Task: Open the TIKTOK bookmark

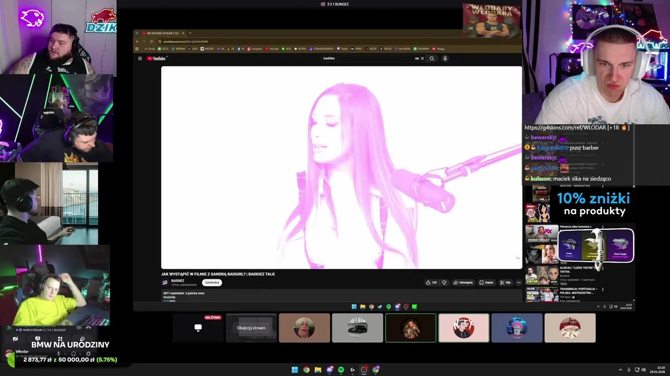Action: click(386, 49)
